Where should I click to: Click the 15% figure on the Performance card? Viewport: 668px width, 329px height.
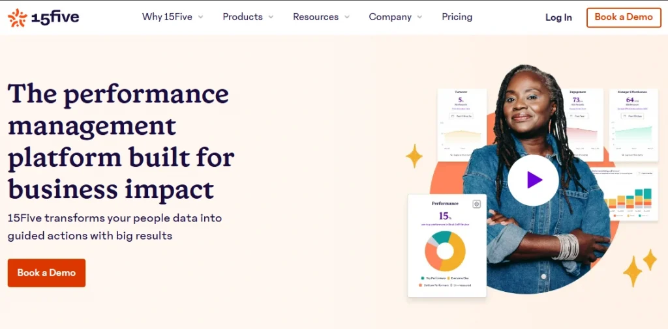tap(444, 216)
